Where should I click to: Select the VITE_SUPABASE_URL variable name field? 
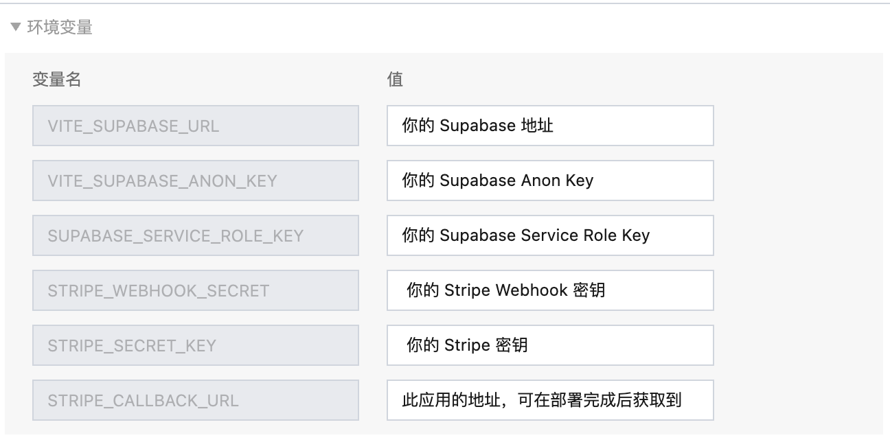pyautogui.click(x=196, y=126)
